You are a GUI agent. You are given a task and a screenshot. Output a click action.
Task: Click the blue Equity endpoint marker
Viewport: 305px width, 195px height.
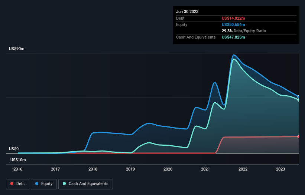[x=299, y=97]
